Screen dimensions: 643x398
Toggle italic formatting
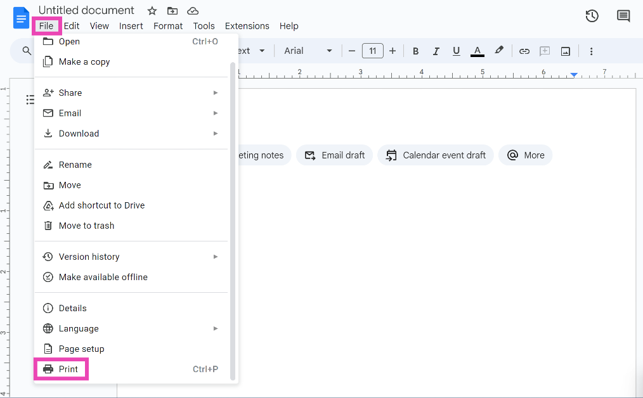click(x=436, y=51)
